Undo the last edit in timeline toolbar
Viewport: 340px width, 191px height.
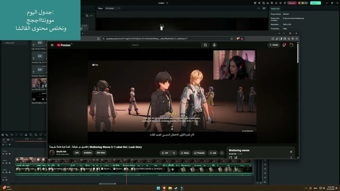coord(12,135)
